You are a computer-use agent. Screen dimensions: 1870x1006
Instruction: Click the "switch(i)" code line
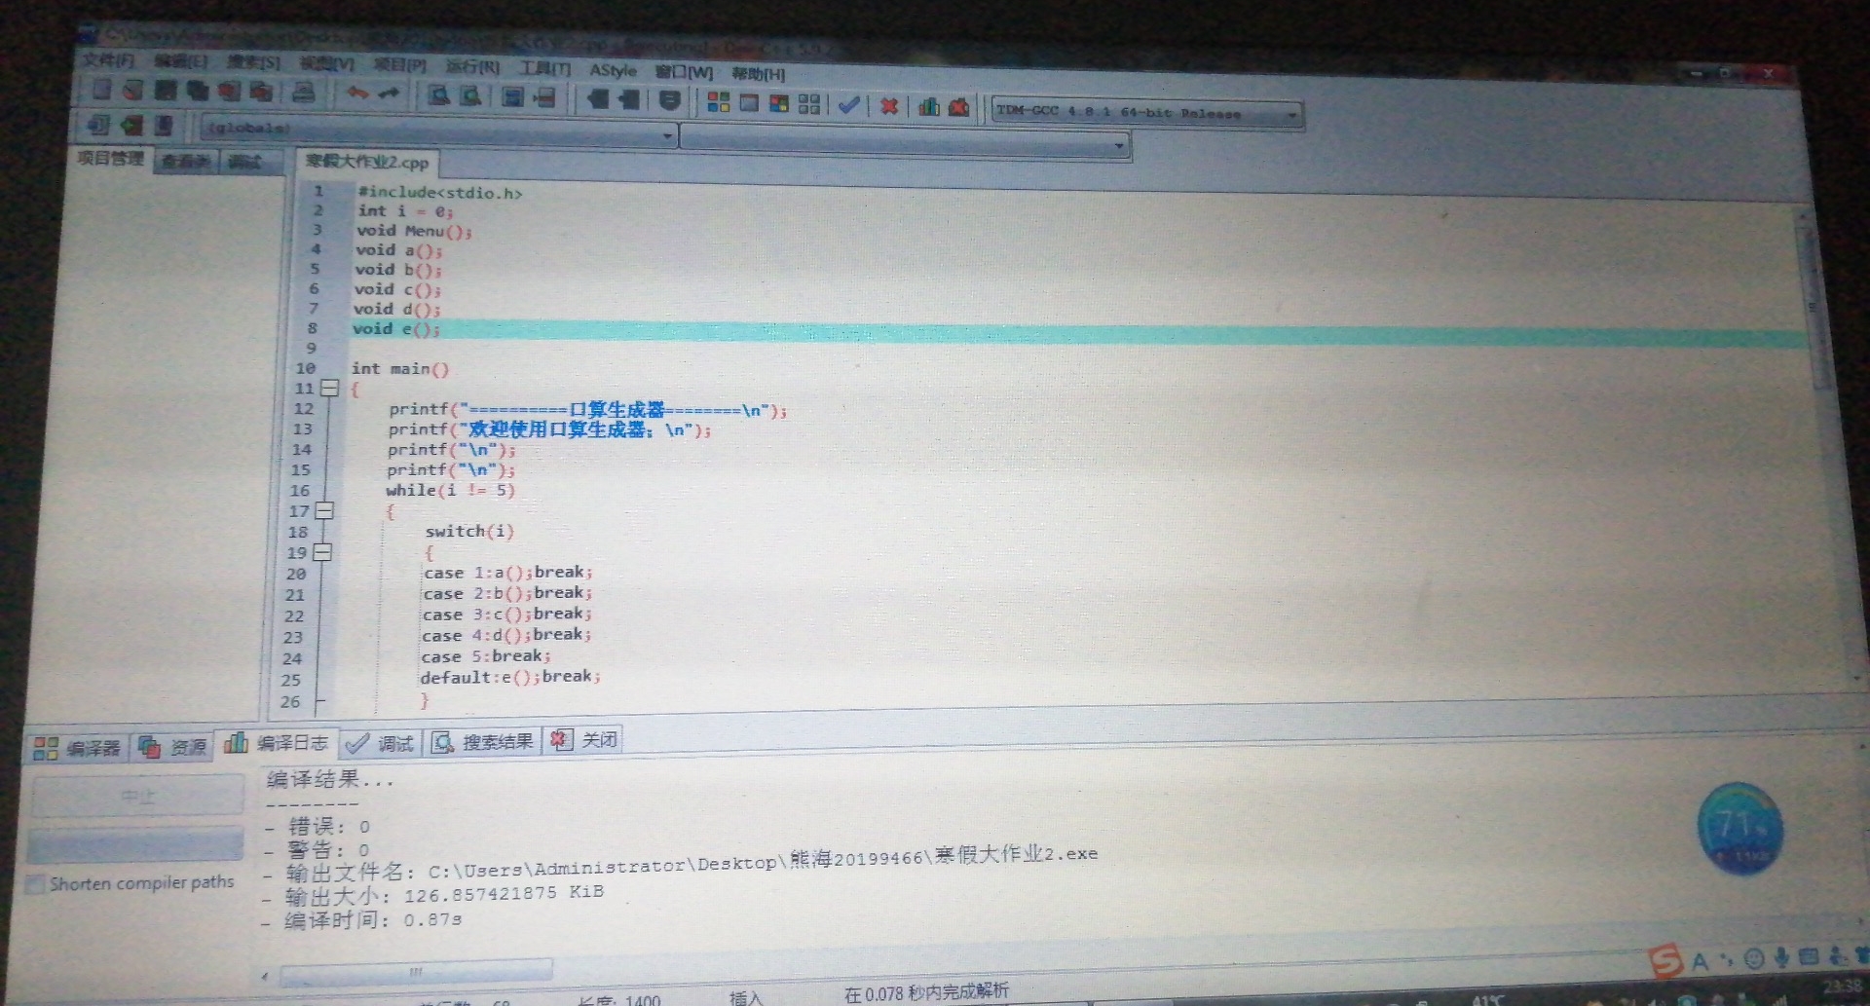point(468,532)
